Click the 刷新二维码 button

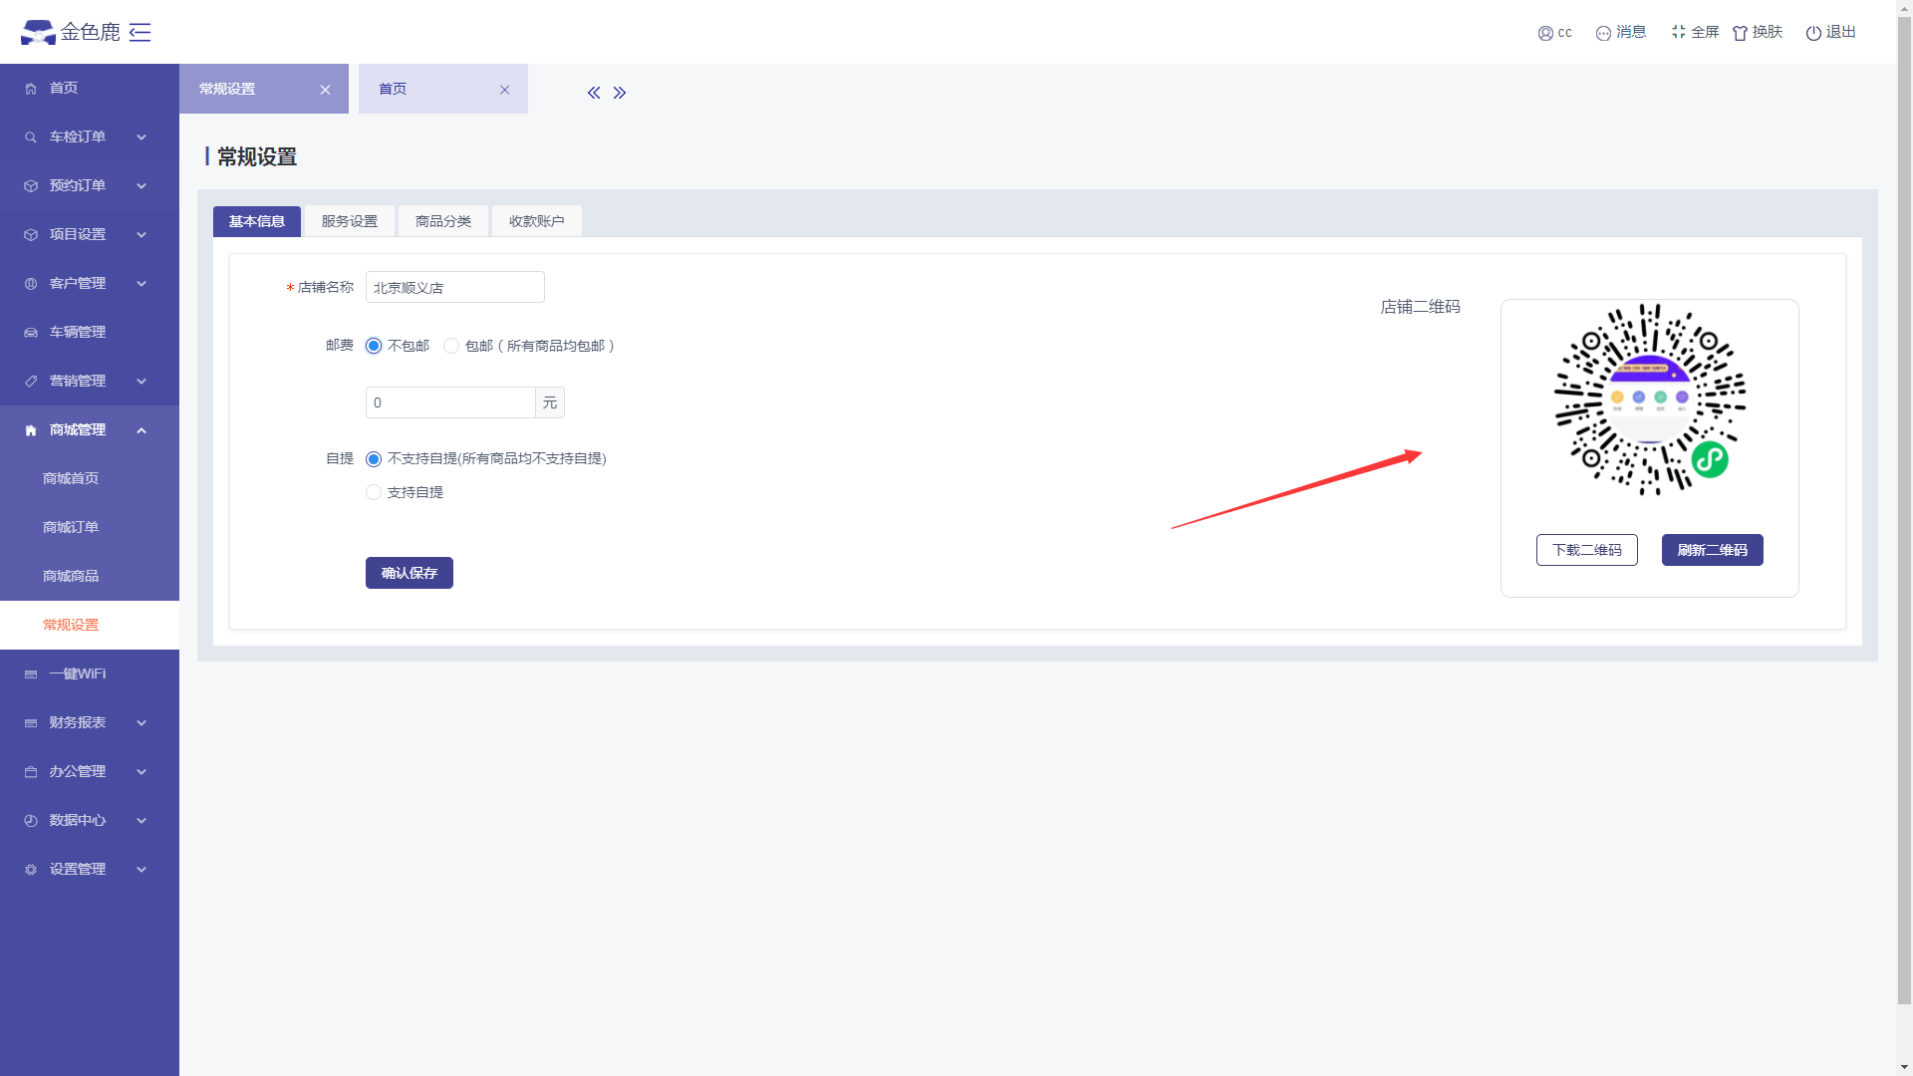click(x=1713, y=550)
